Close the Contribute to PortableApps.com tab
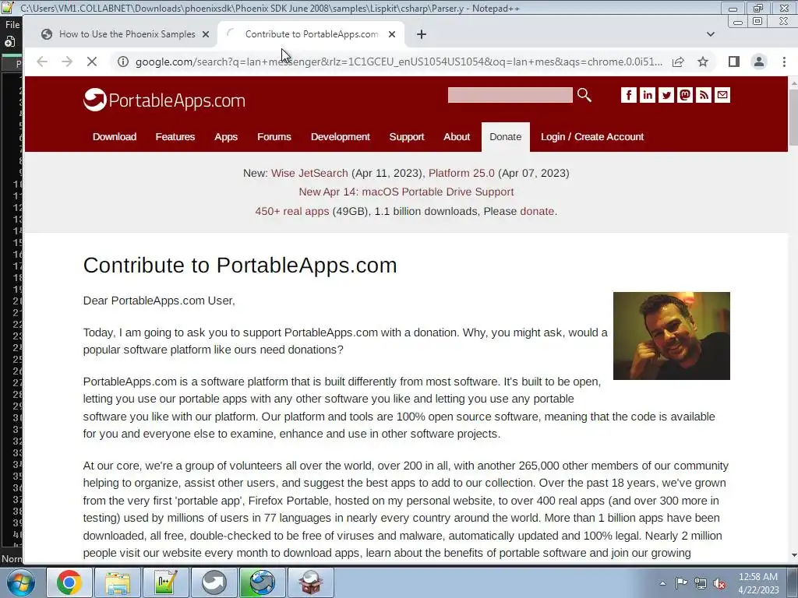This screenshot has height=598, width=798. pos(392,34)
